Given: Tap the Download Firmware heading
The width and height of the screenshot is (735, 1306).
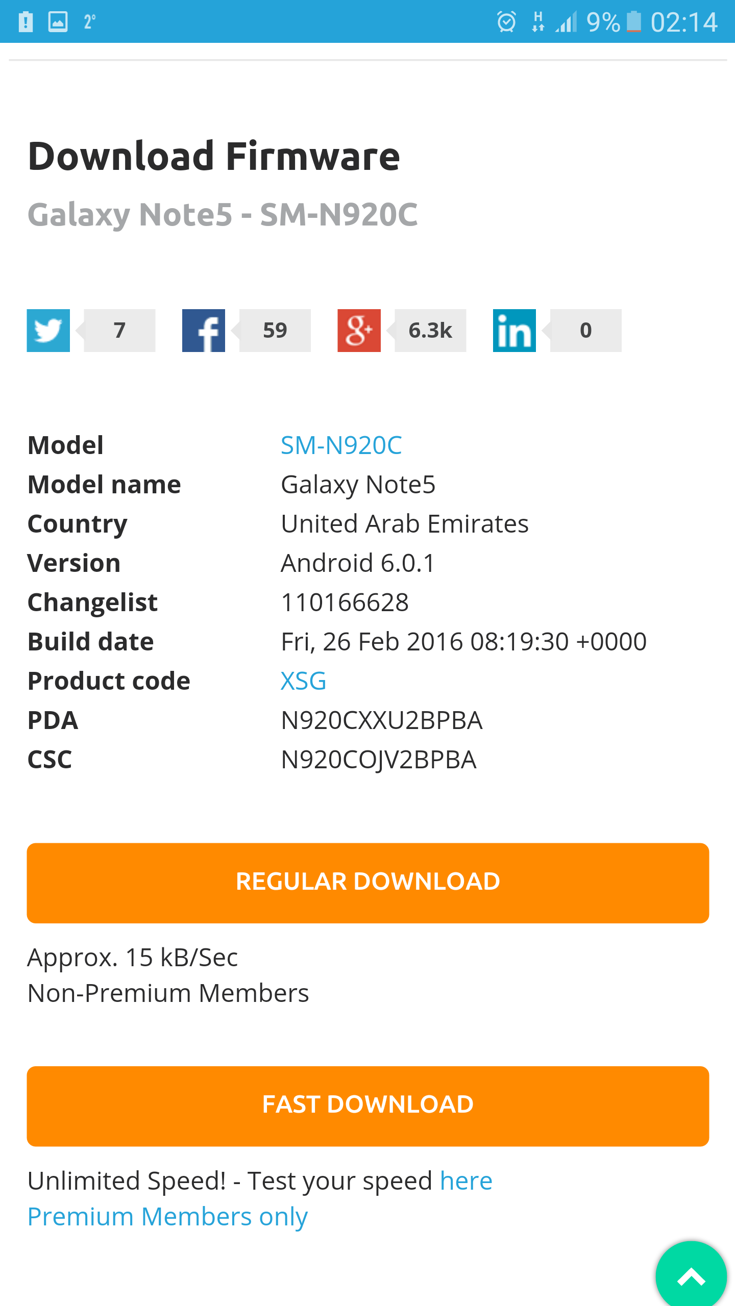Looking at the screenshot, I should [x=214, y=156].
